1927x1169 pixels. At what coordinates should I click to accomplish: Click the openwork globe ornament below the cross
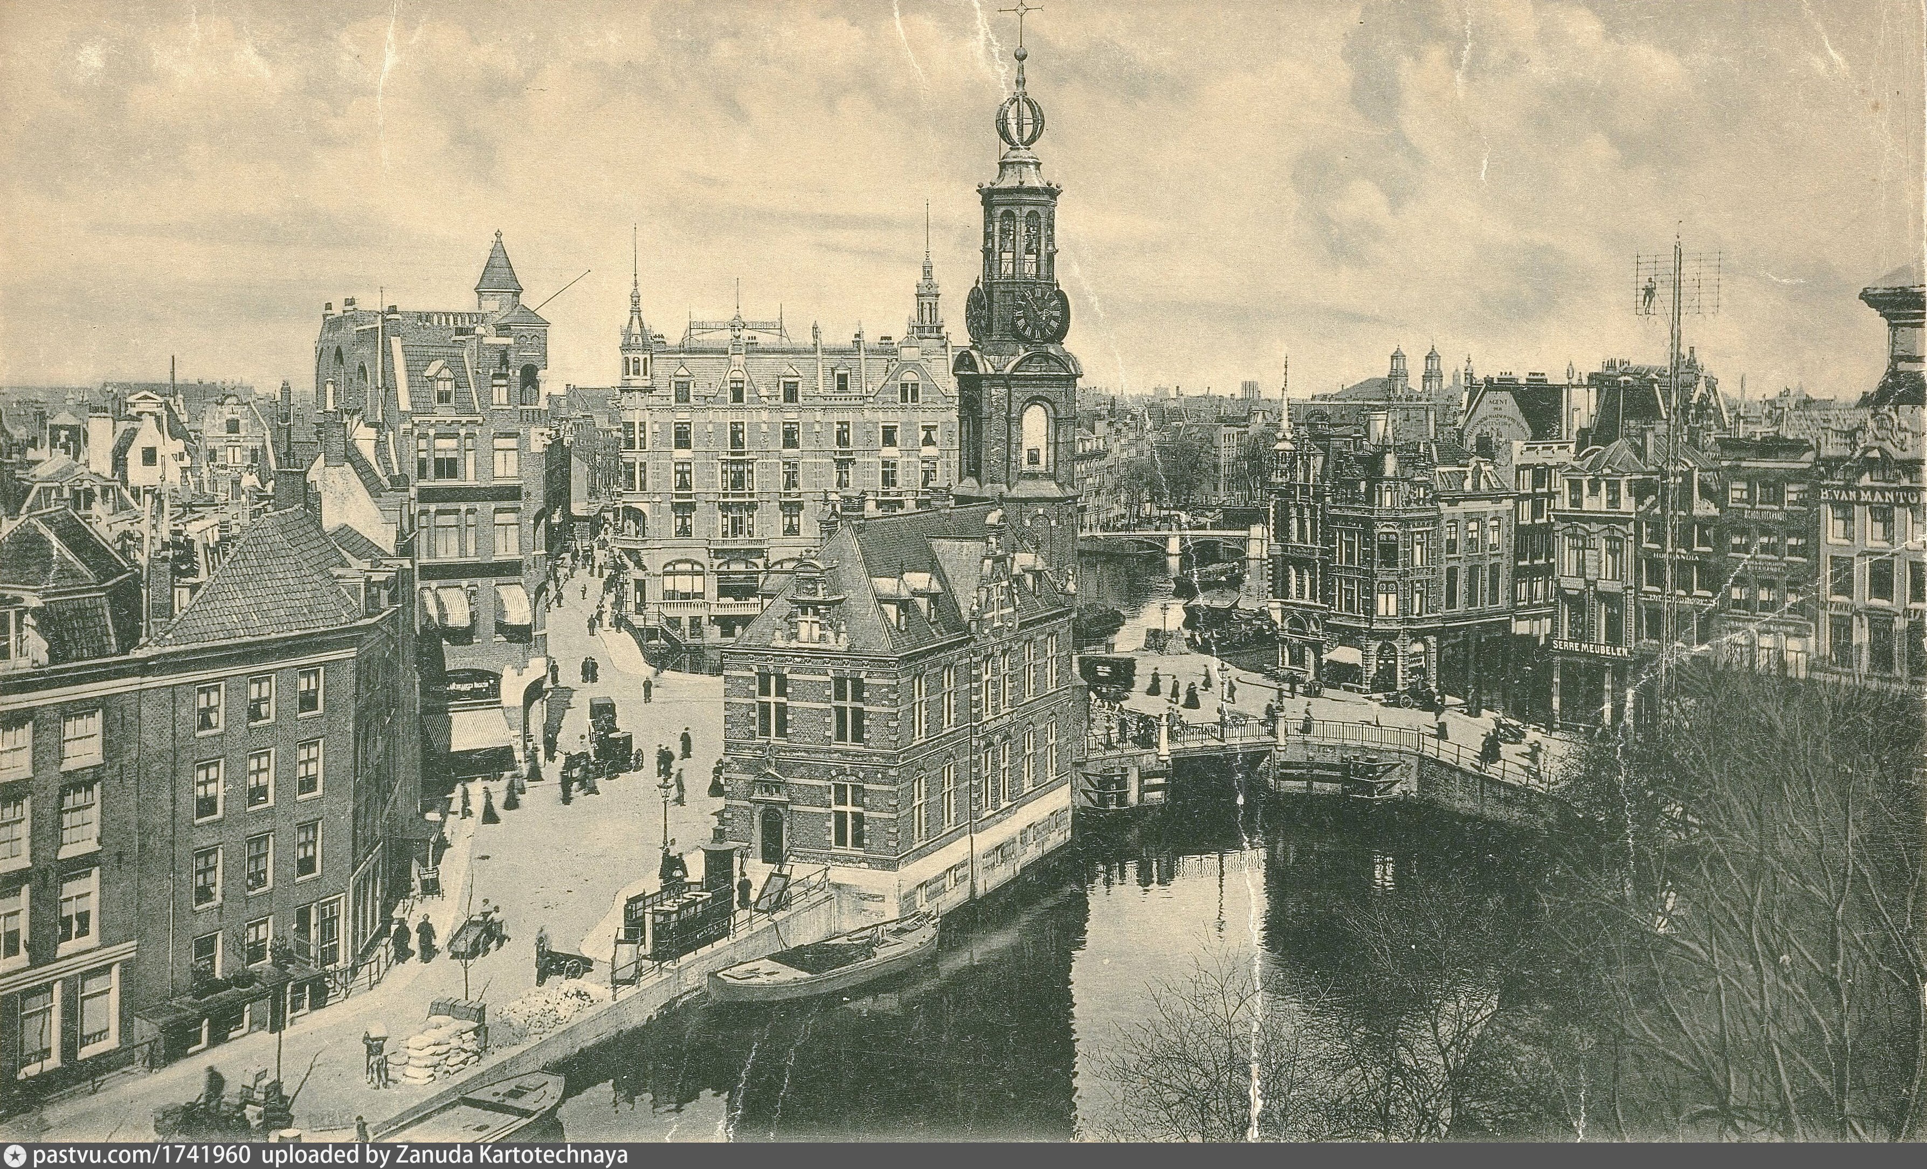(1020, 121)
